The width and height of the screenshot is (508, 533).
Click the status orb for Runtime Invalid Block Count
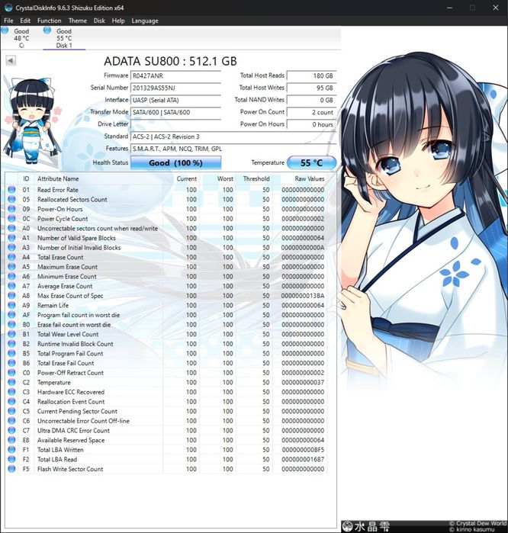[x=11, y=343]
